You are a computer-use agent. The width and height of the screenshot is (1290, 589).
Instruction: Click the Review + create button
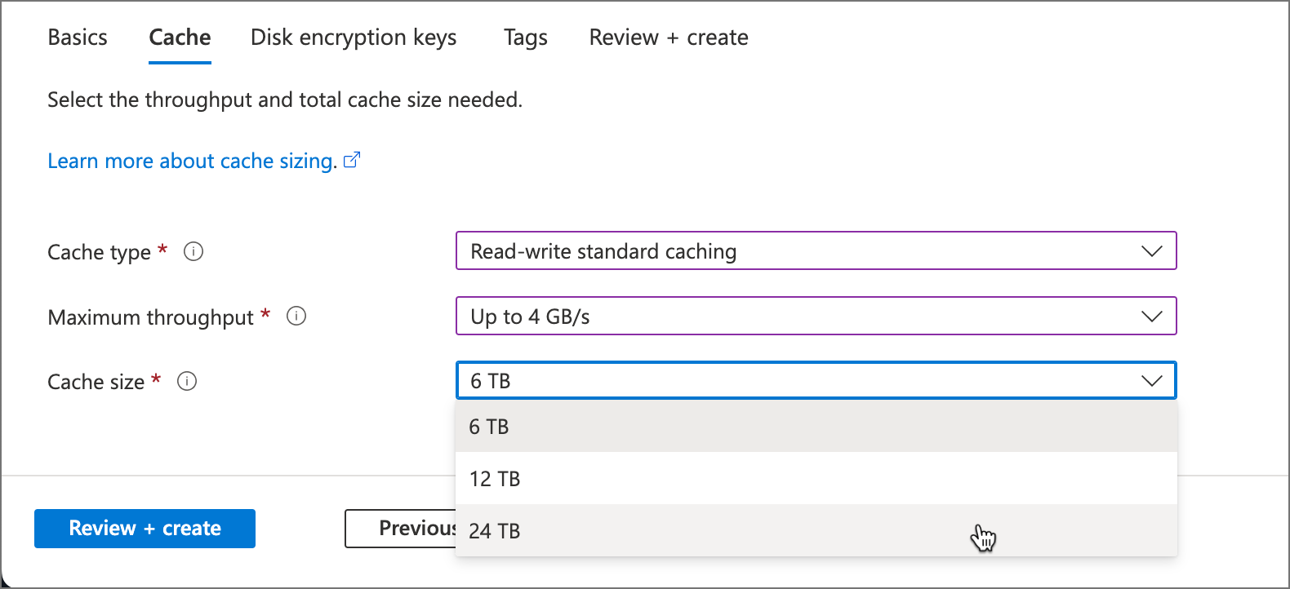(x=145, y=528)
